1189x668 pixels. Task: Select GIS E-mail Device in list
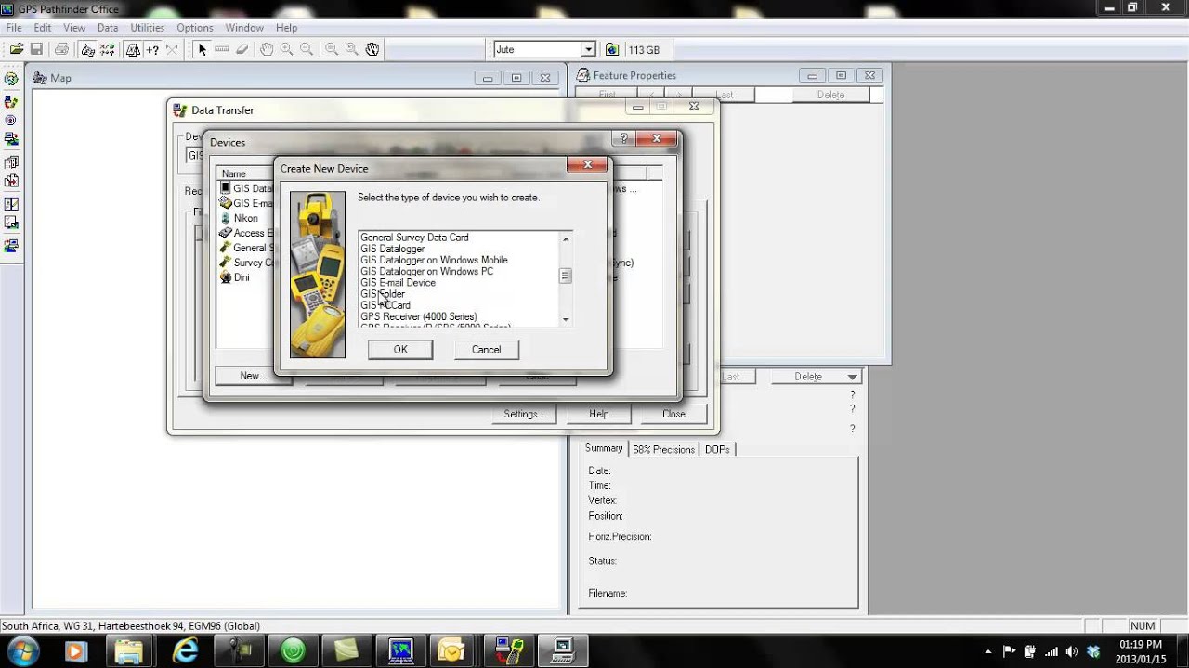(x=398, y=283)
